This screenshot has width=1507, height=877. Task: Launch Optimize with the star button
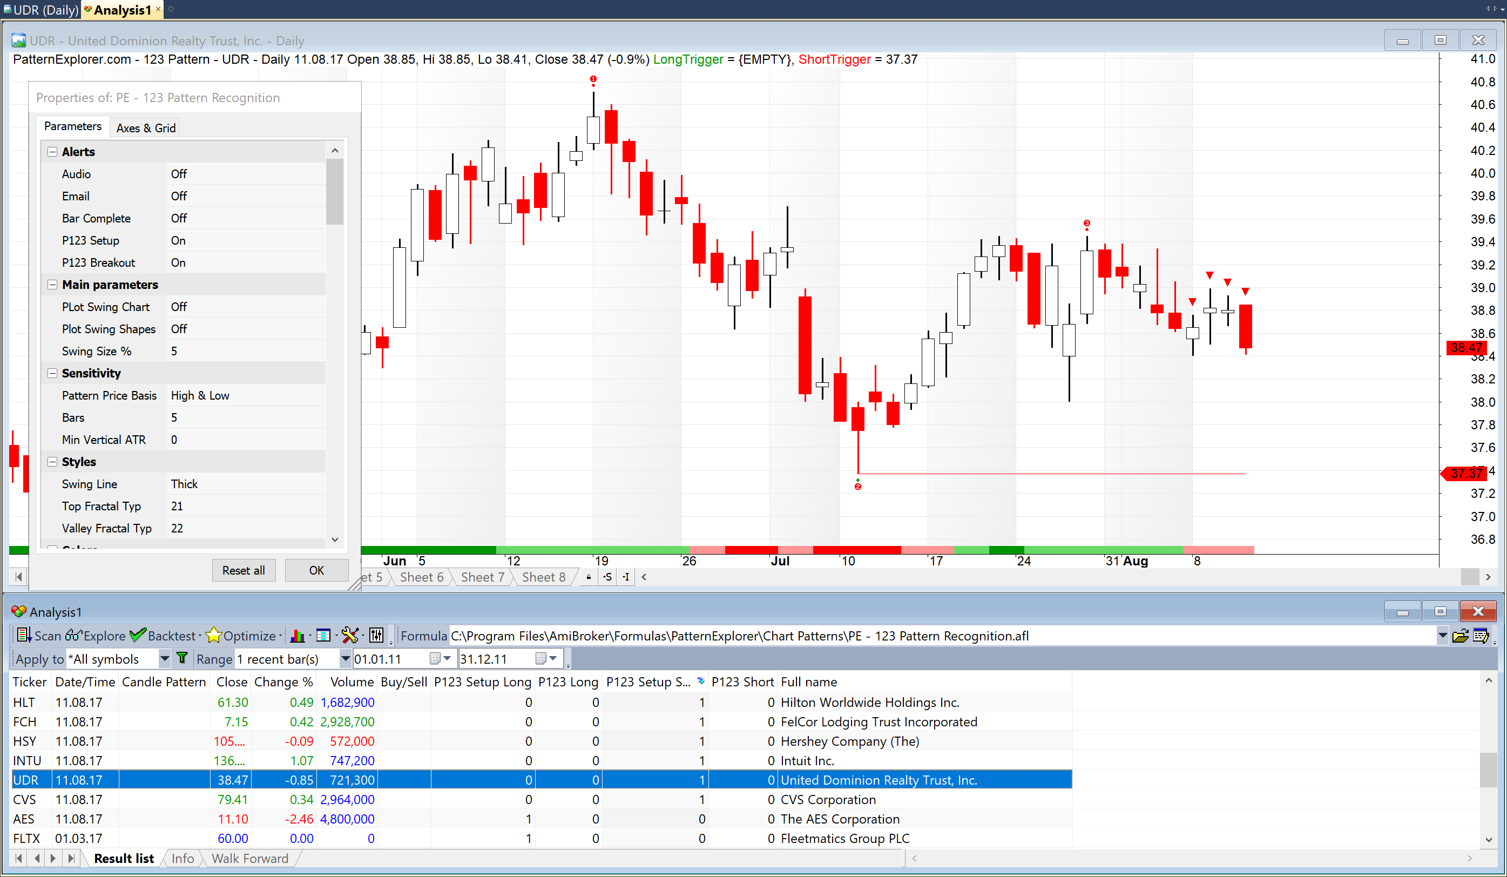click(x=240, y=635)
